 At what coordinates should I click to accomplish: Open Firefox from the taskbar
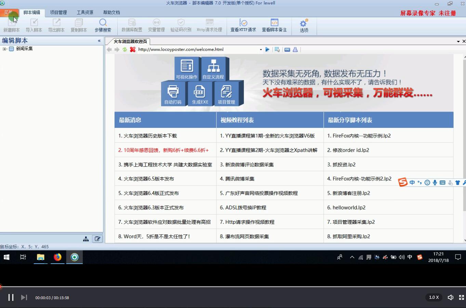[x=57, y=257]
